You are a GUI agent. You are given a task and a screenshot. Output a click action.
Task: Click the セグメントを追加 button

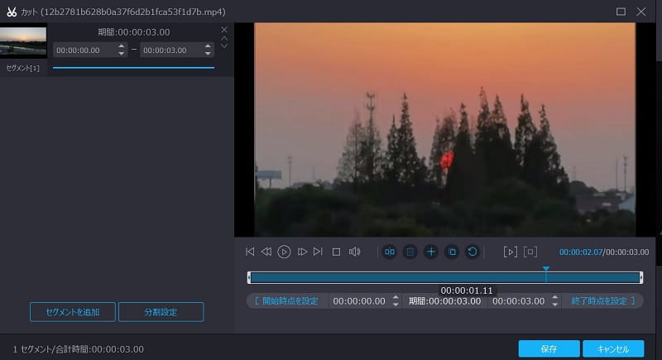tap(72, 312)
